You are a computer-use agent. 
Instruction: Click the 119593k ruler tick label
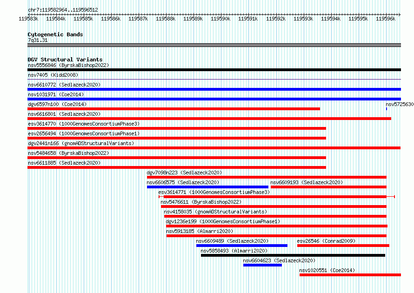(303, 19)
